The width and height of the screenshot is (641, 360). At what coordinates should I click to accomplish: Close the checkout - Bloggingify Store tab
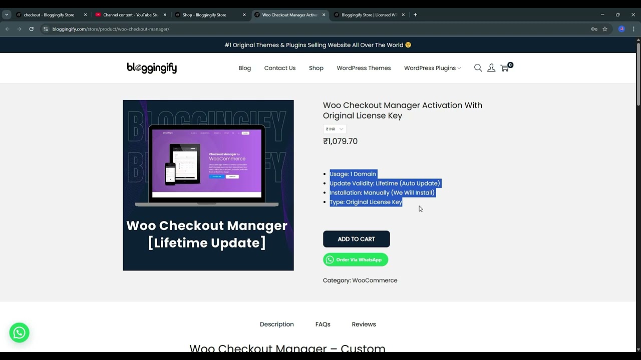pyautogui.click(x=86, y=14)
